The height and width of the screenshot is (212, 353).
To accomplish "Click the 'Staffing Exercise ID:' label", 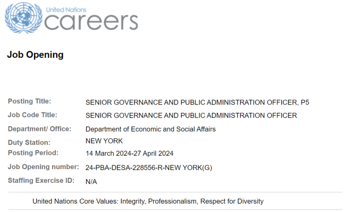I will [x=41, y=181].
